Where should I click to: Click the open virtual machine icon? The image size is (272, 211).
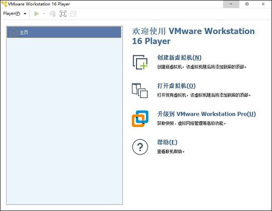coord(140,91)
